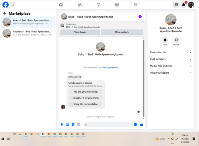This screenshot has width=199, height=146.
Task: Go to Home feed icon in top bar
Action: coord(61,5)
